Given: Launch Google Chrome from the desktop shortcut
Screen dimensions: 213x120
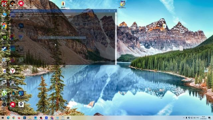Looking at the screenshot, I should (x=4, y=26).
